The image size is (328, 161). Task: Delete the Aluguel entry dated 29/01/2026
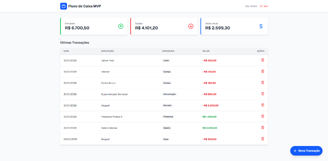point(263,139)
